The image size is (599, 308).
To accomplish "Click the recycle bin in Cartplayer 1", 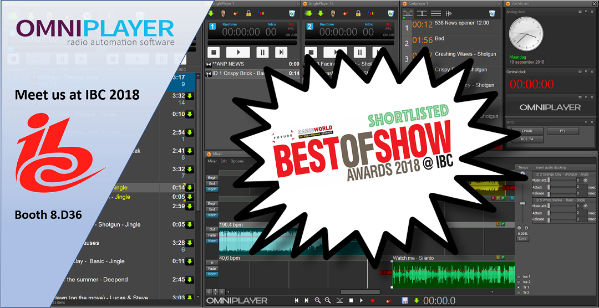I will pos(493,14).
